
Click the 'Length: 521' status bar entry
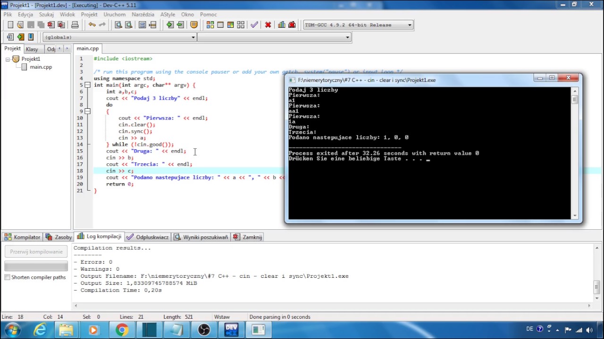point(178,317)
